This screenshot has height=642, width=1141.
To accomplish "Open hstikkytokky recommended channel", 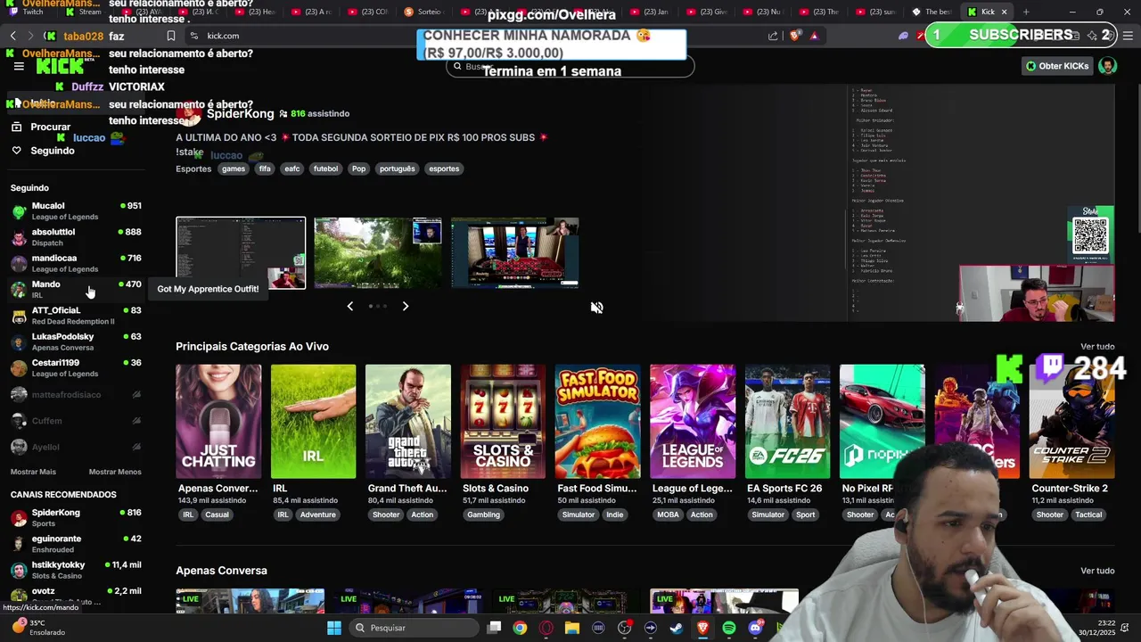I will (x=76, y=570).
